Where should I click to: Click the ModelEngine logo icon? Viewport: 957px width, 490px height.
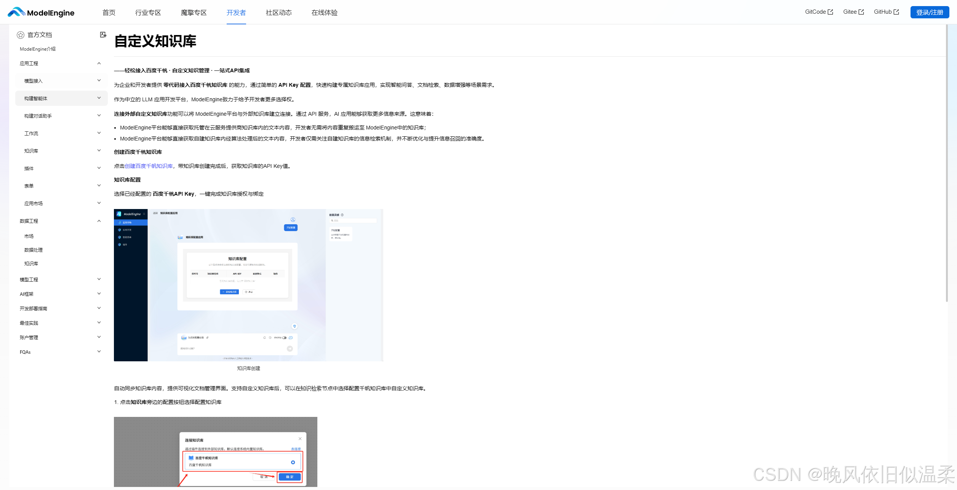[16, 12]
